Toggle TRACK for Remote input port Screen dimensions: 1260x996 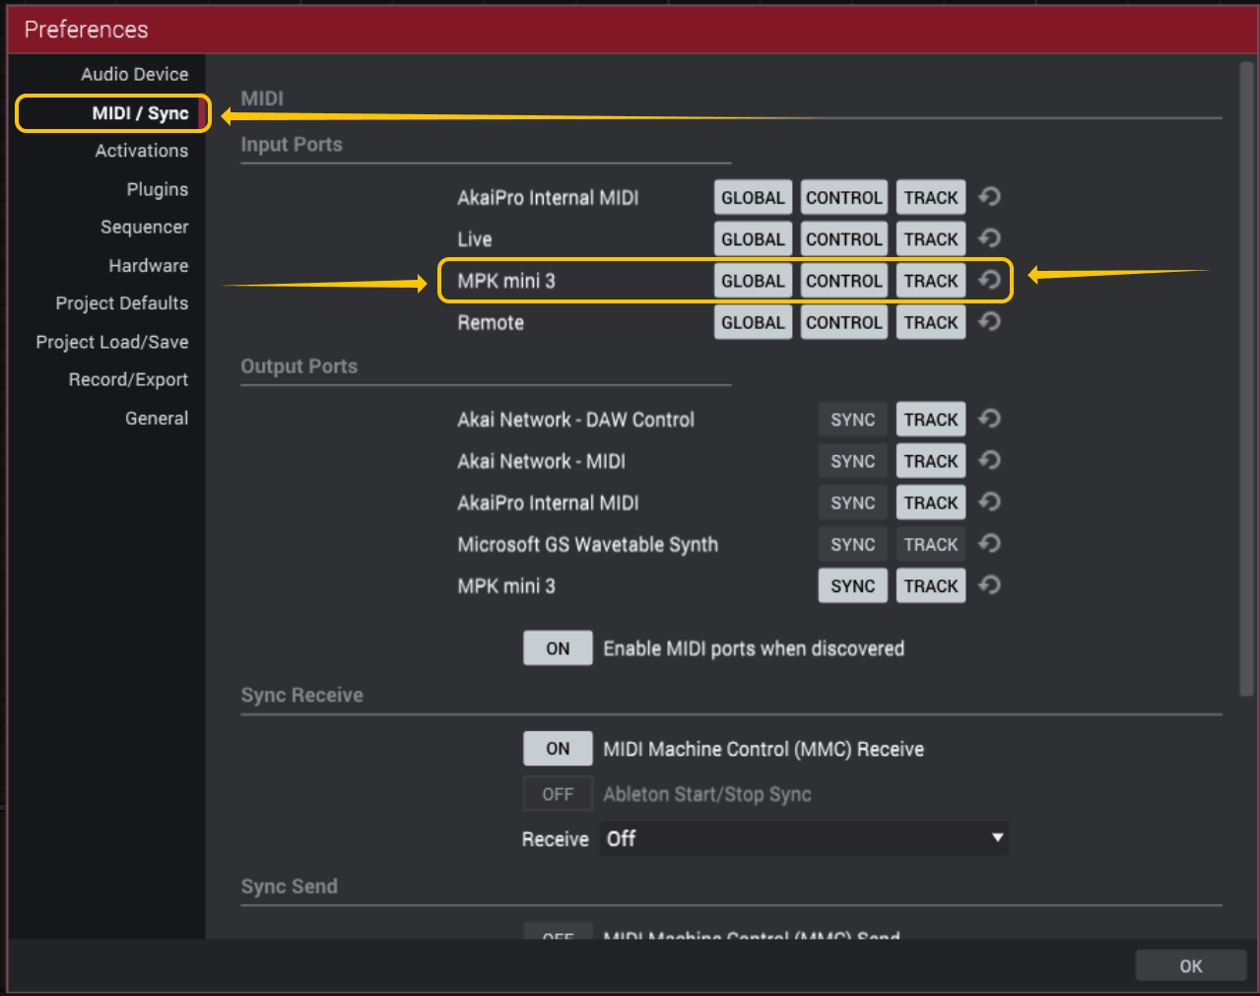pyautogui.click(x=931, y=322)
